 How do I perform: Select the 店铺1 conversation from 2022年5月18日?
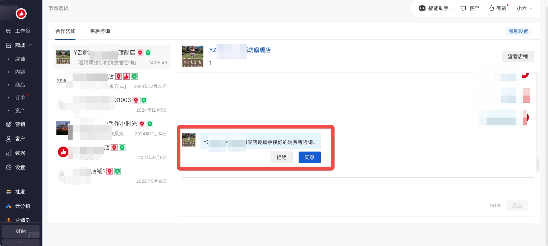pyautogui.click(x=112, y=176)
